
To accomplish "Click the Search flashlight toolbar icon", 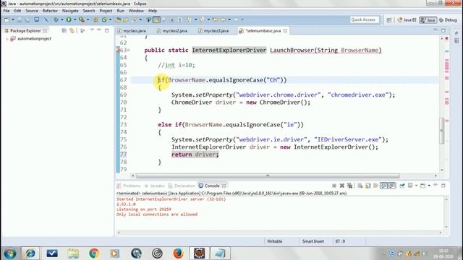I will 135,19.
